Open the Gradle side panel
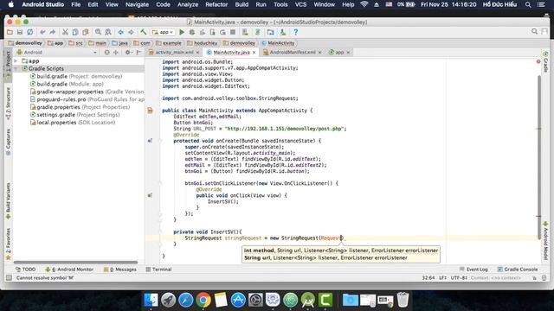Screen dimensions: 554x311 click(545, 61)
